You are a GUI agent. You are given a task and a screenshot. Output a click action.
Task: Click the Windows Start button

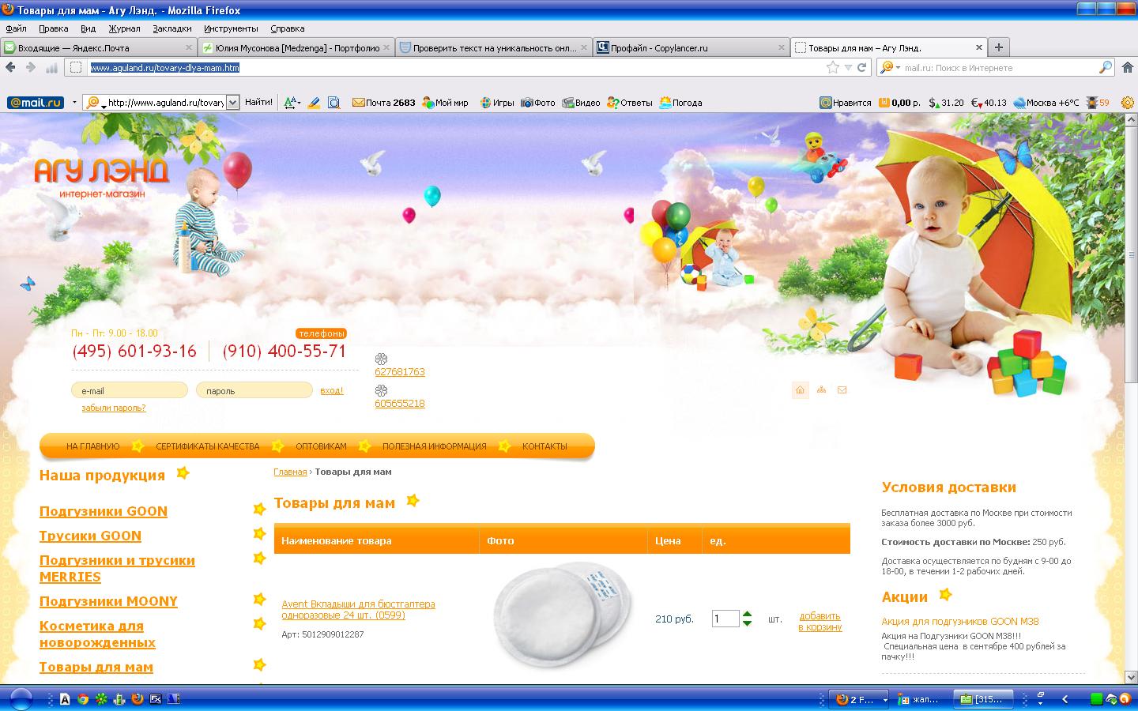pyautogui.click(x=21, y=699)
